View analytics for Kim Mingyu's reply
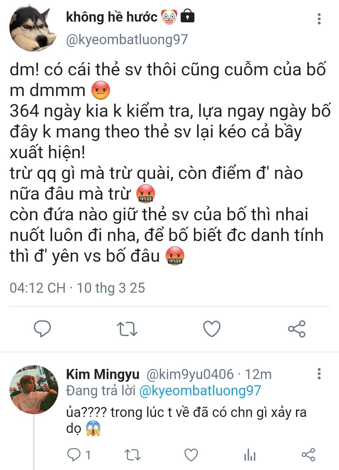This screenshot has width=339, height=470. 250,455
